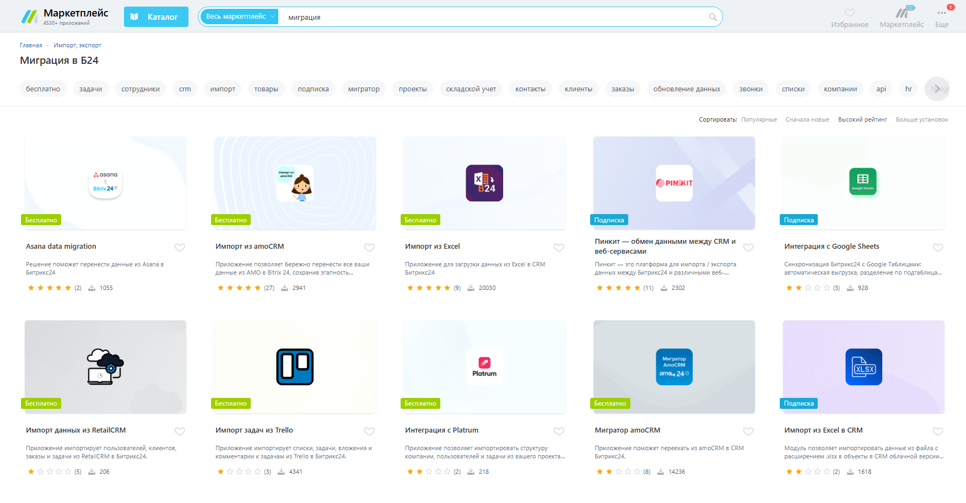Click Подписка badge on Pinkit card
Viewport: 966px width, 503px height.
(609, 220)
